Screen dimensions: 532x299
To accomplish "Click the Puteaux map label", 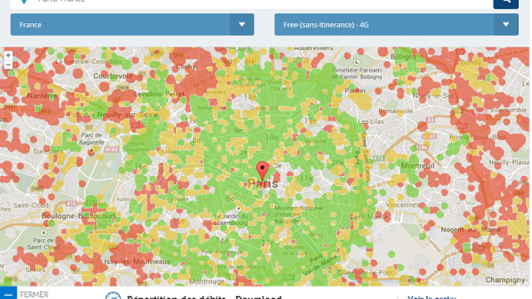I will 81,114.
